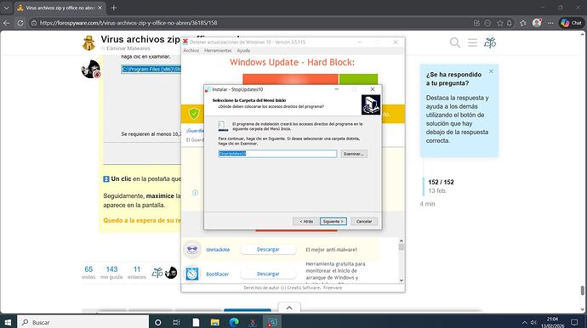Open the Windows Start menu
This screenshot has width=587, height=328.
tap(8, 322)
